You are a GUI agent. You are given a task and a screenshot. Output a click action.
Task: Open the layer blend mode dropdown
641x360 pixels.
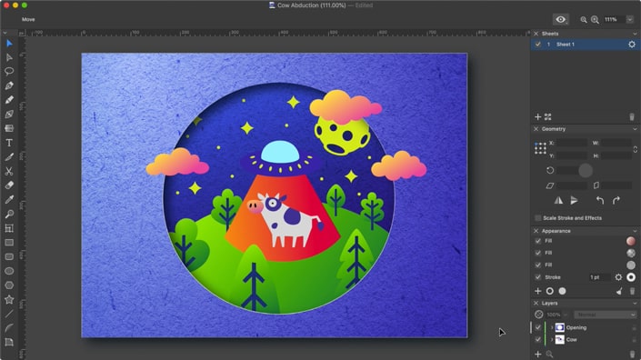pyautogui.click(x=605, y=315)
